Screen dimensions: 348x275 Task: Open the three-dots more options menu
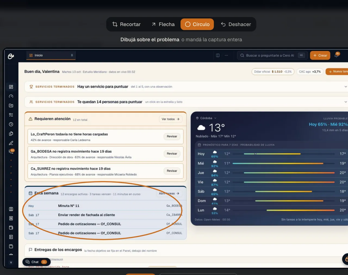(226, 55)
